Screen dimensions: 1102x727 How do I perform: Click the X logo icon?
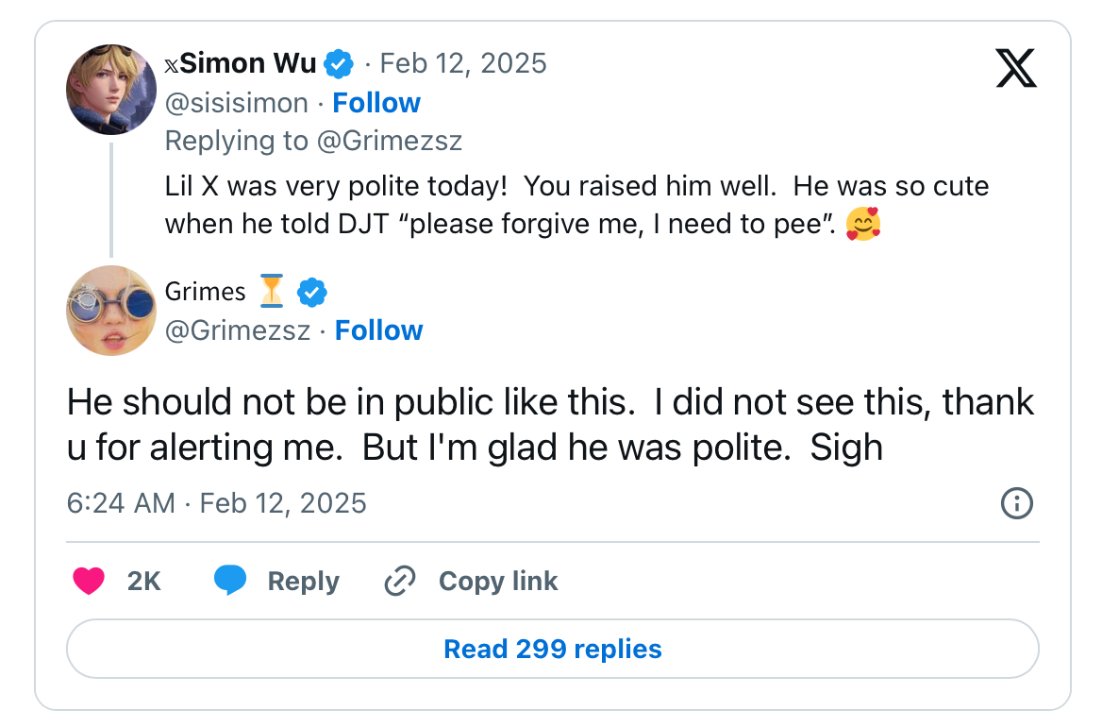pyautogui.click(x=1016, y=68)
